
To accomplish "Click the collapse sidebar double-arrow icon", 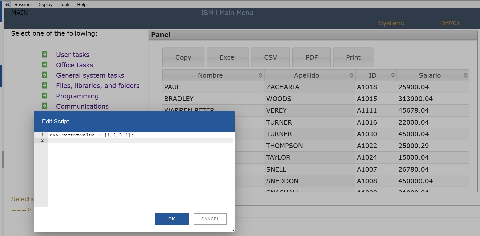I will (8, 4).
